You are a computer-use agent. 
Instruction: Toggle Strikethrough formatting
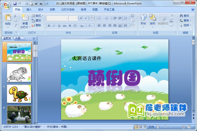[x=64, y=26]
